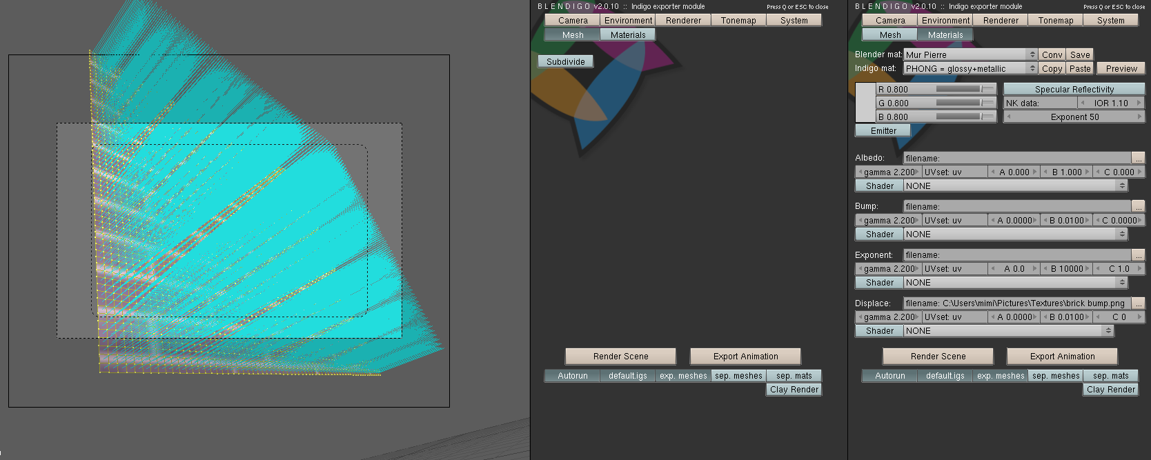Browse for an Albedo texture file

pos(1139,158)
